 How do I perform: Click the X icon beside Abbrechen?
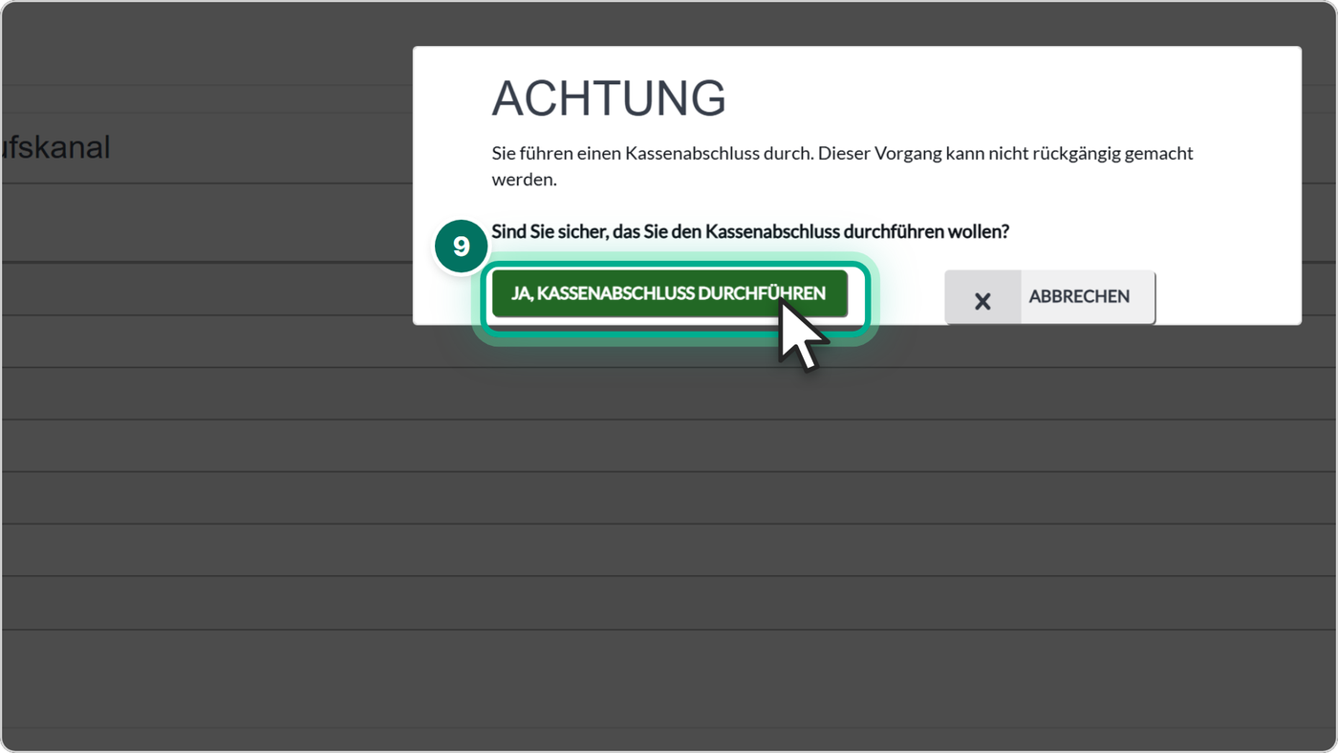click(982, 301)
